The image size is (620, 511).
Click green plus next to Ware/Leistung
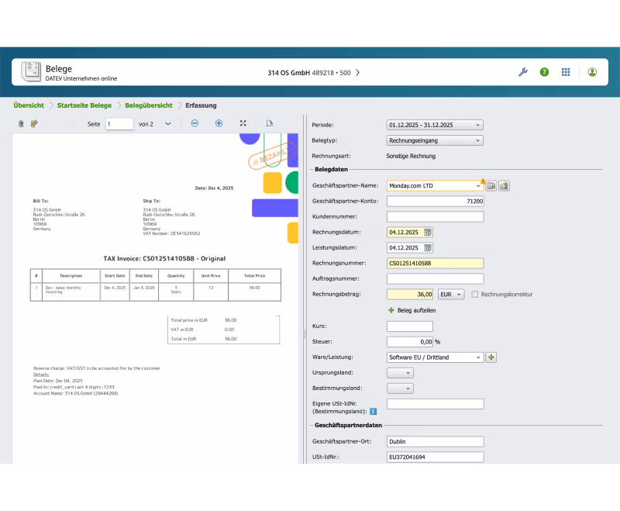pos(491,357)
